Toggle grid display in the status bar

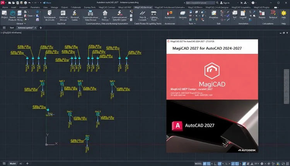pos(205,164)
